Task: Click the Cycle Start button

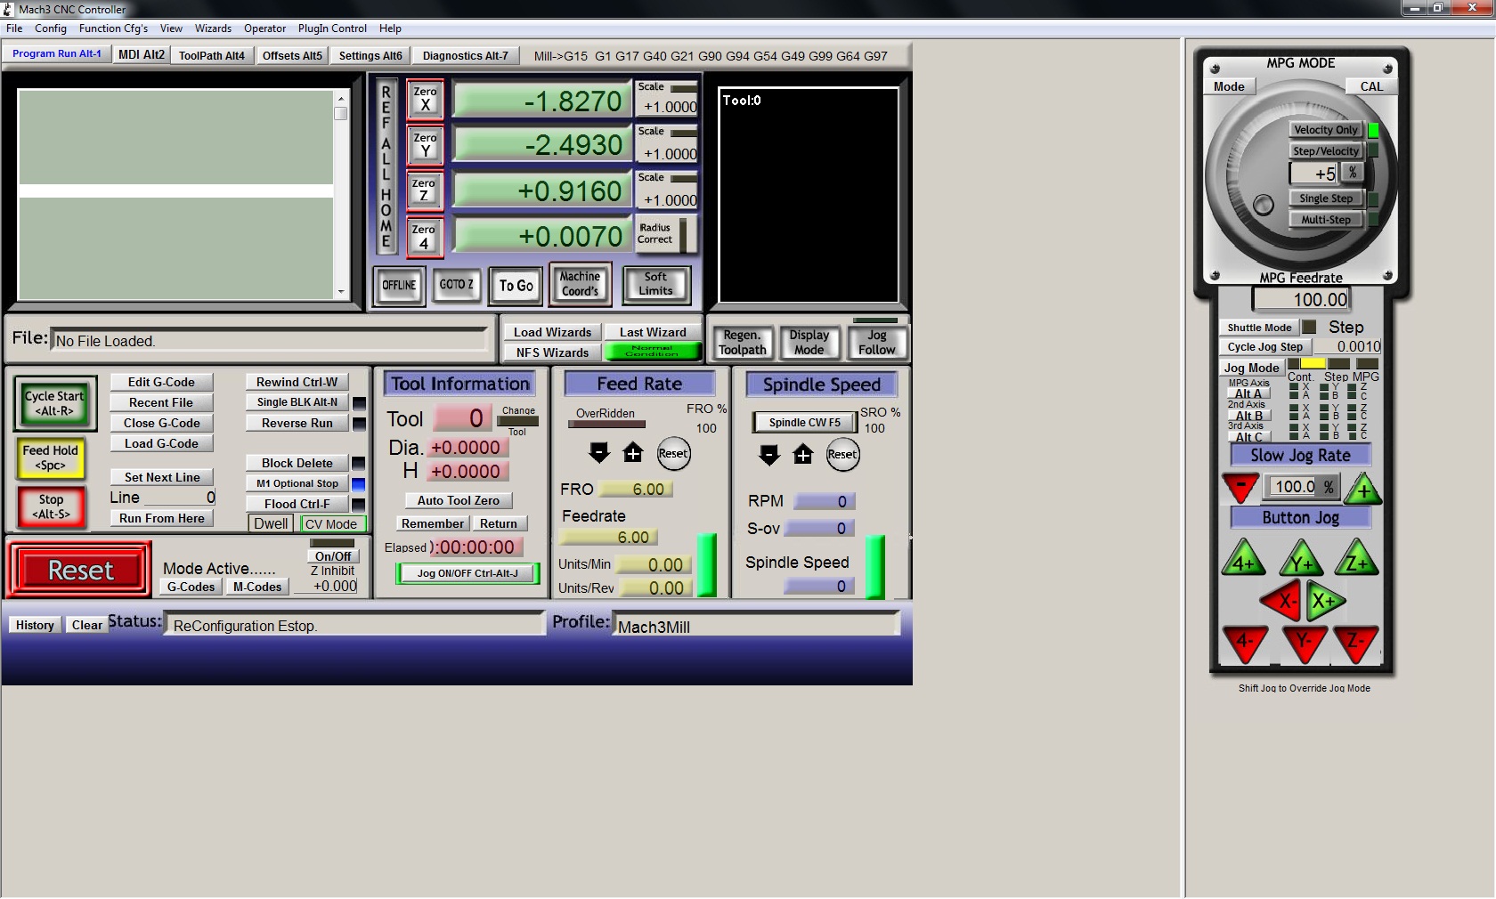Action: click(x=54, y=403)
